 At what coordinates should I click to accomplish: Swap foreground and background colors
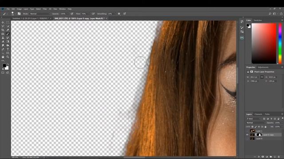point(8,64)
